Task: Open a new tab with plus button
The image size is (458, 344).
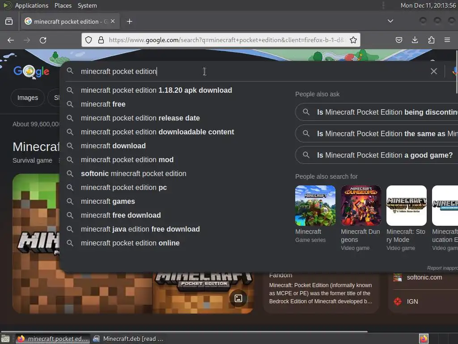Action: click(x=130, y=21)
